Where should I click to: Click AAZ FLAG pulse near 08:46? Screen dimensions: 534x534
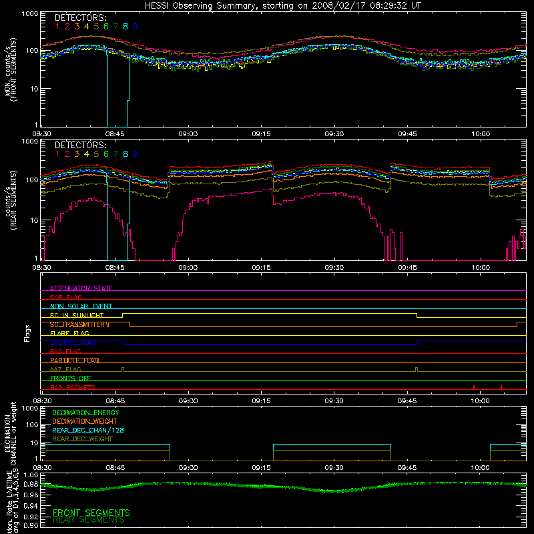click(123, 370)
